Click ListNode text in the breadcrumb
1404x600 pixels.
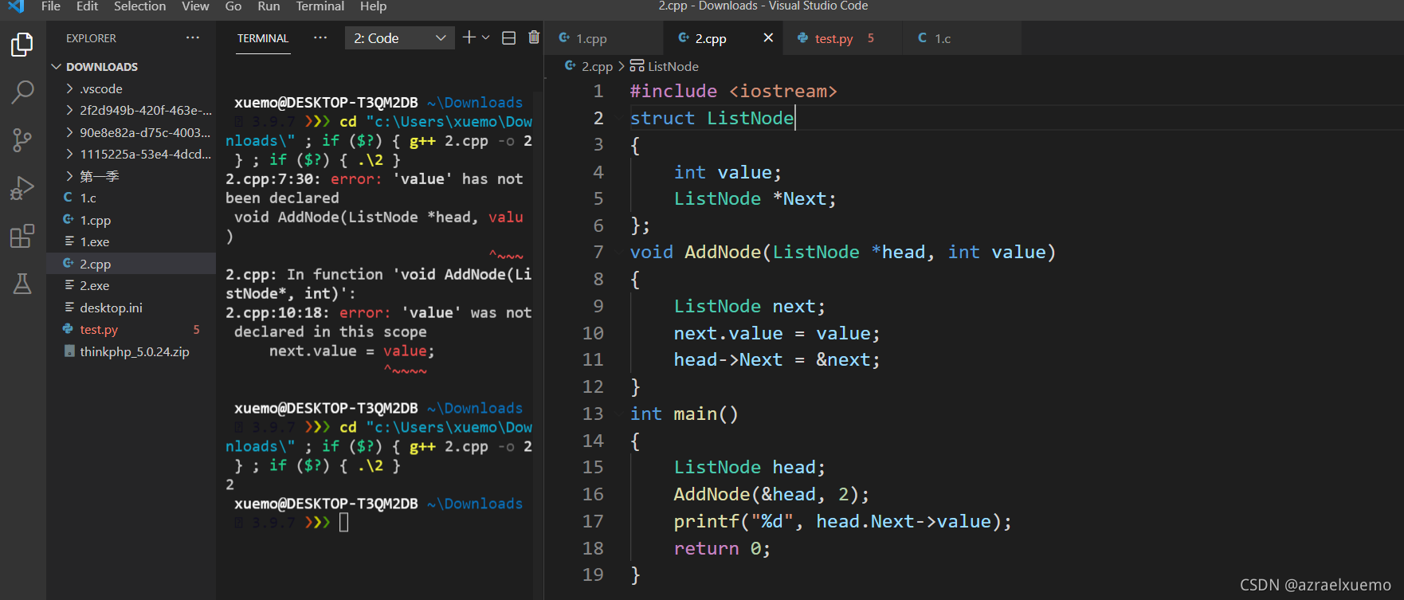(x=673, y=66)
